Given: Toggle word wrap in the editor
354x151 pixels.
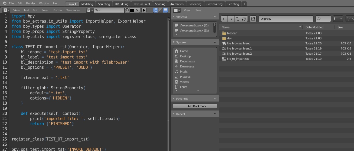Looking at the screenshot, I should (160, 10).
